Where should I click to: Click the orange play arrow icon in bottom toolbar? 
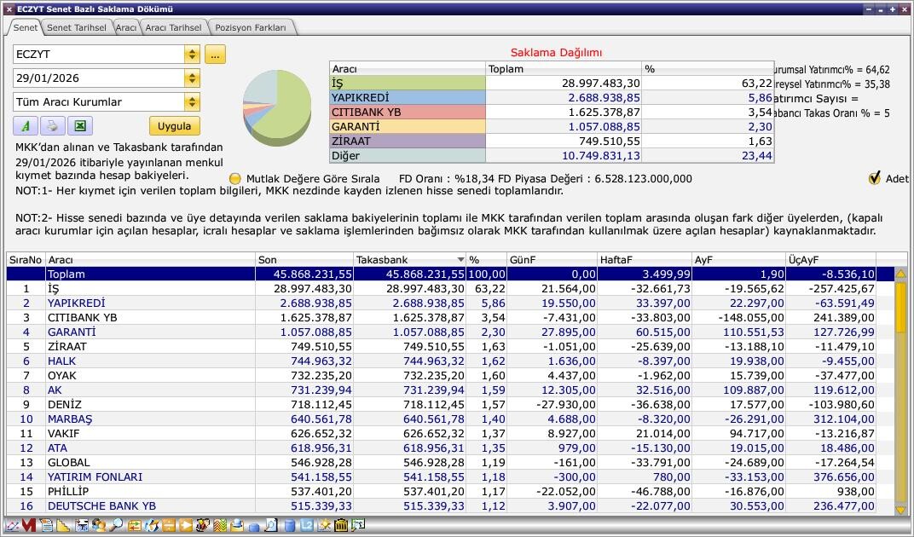click(185, 525)
